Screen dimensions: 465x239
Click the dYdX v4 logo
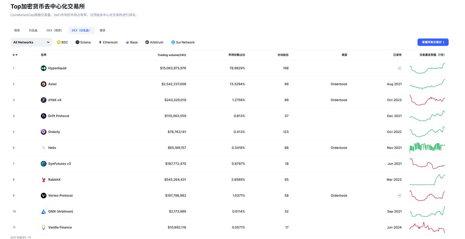(43, 100)
